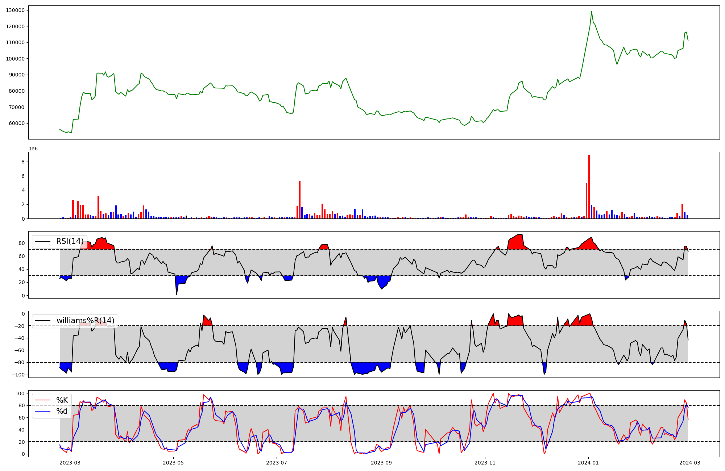Click the williams%R(14) legend label

[85, 321]
